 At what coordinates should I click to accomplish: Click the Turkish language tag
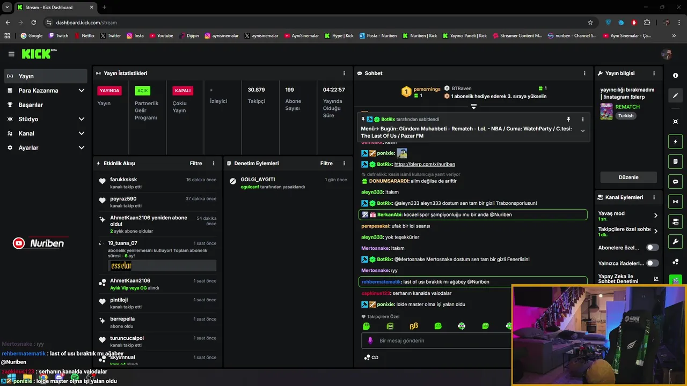(626, 116)
